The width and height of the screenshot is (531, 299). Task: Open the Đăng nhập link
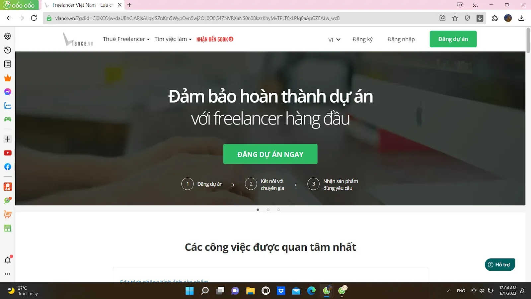pos(401,39)
